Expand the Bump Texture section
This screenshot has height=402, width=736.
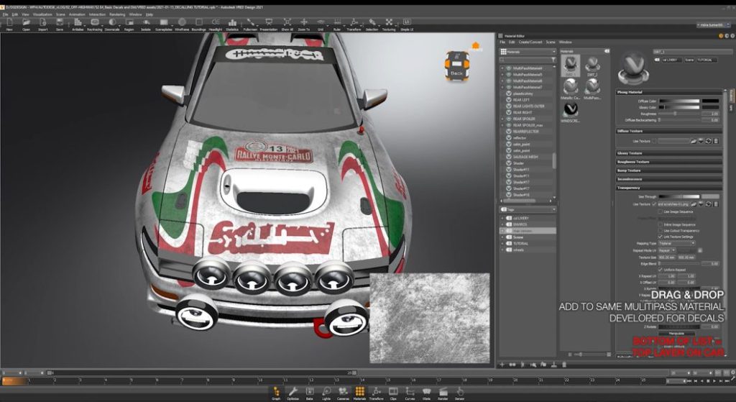pos(668,170)
